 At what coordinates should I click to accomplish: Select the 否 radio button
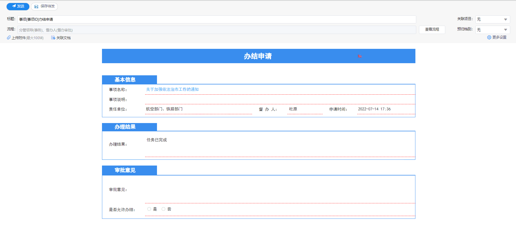click(164, 209)
